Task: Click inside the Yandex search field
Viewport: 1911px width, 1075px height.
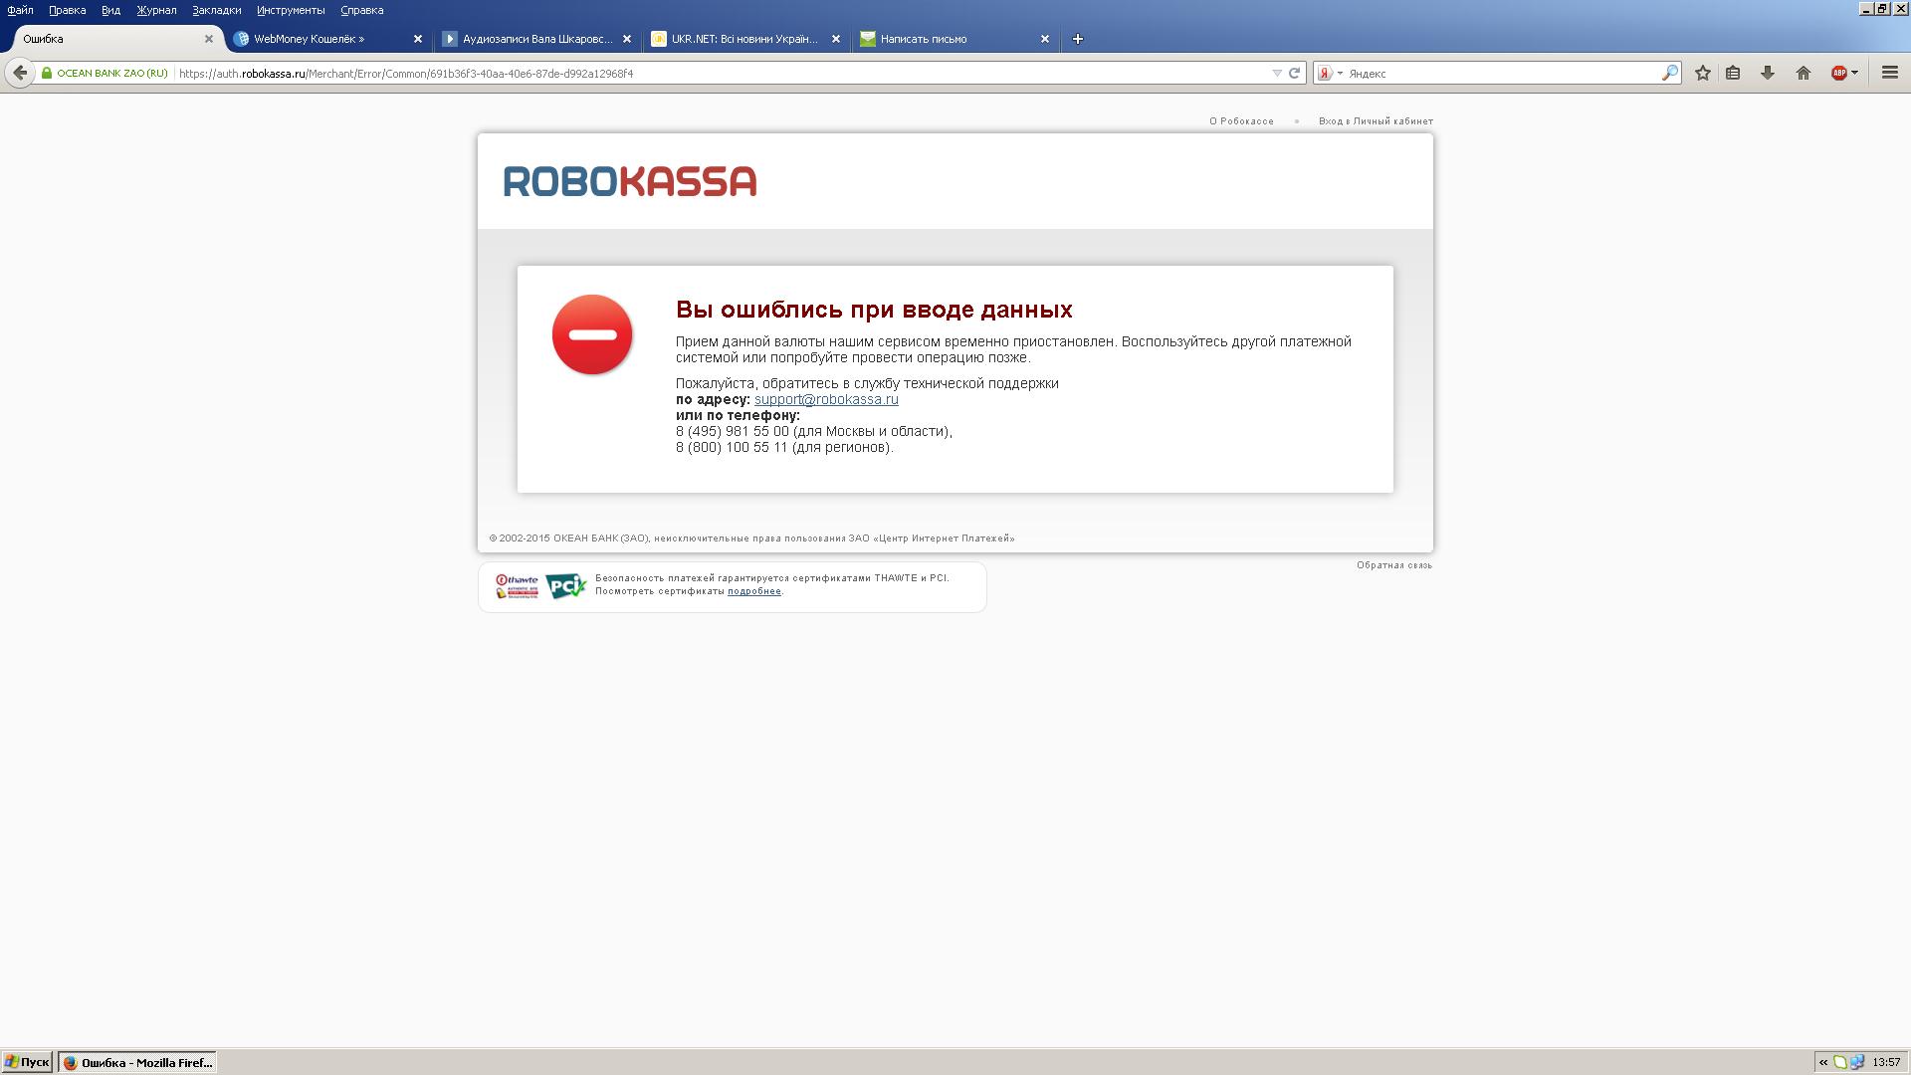Action: tap(1493, 73)
